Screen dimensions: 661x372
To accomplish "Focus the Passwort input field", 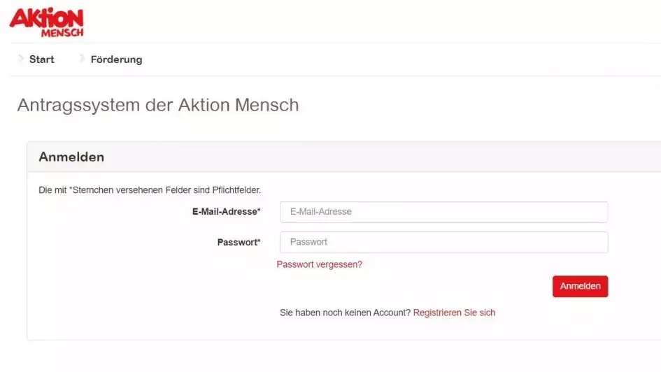I will 443,242.
